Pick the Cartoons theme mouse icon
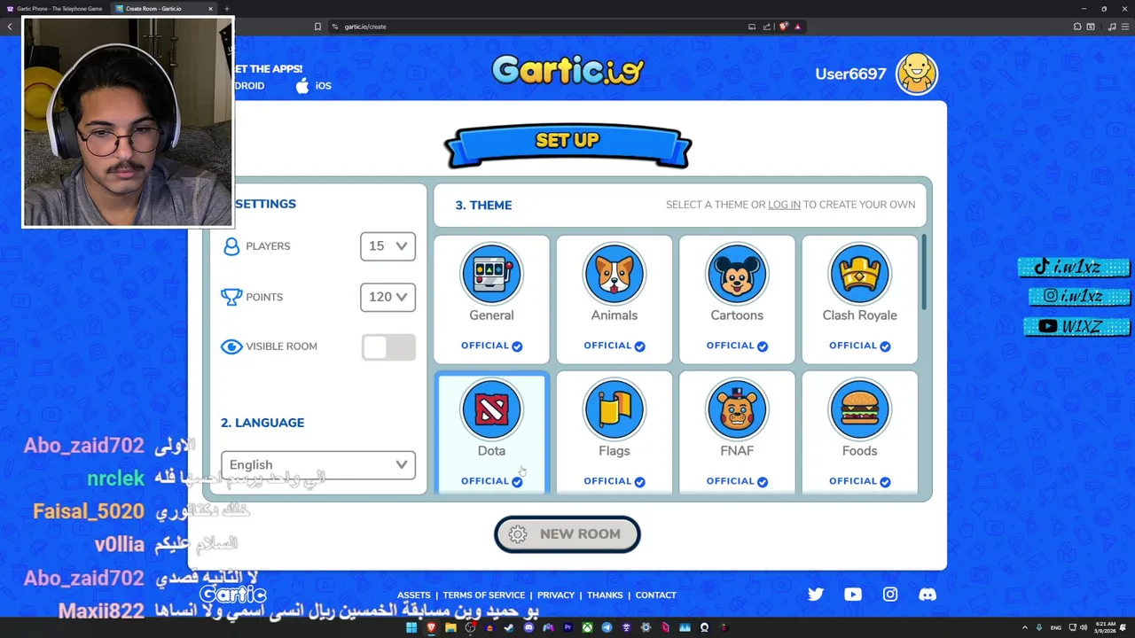This screenshot has width=1135, height=638. click(x=737, y=274)
